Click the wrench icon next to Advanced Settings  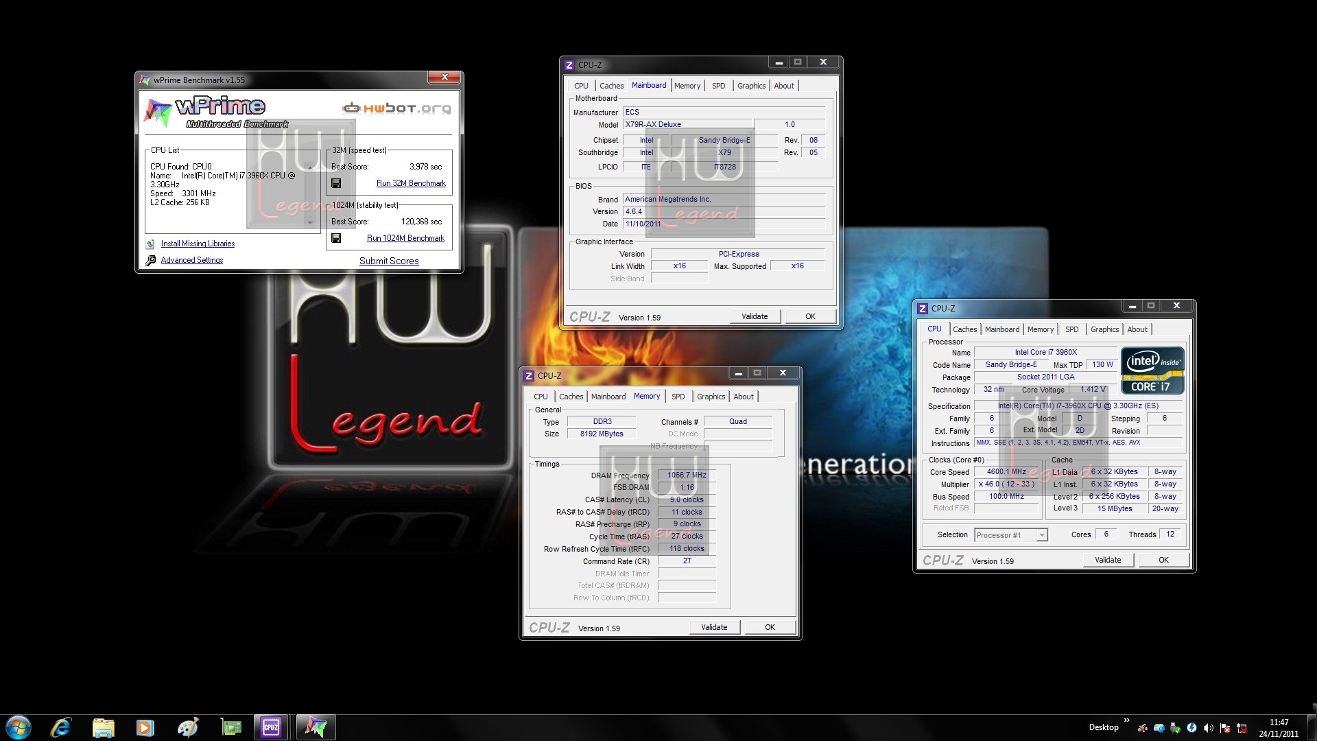tap(150, 260)
